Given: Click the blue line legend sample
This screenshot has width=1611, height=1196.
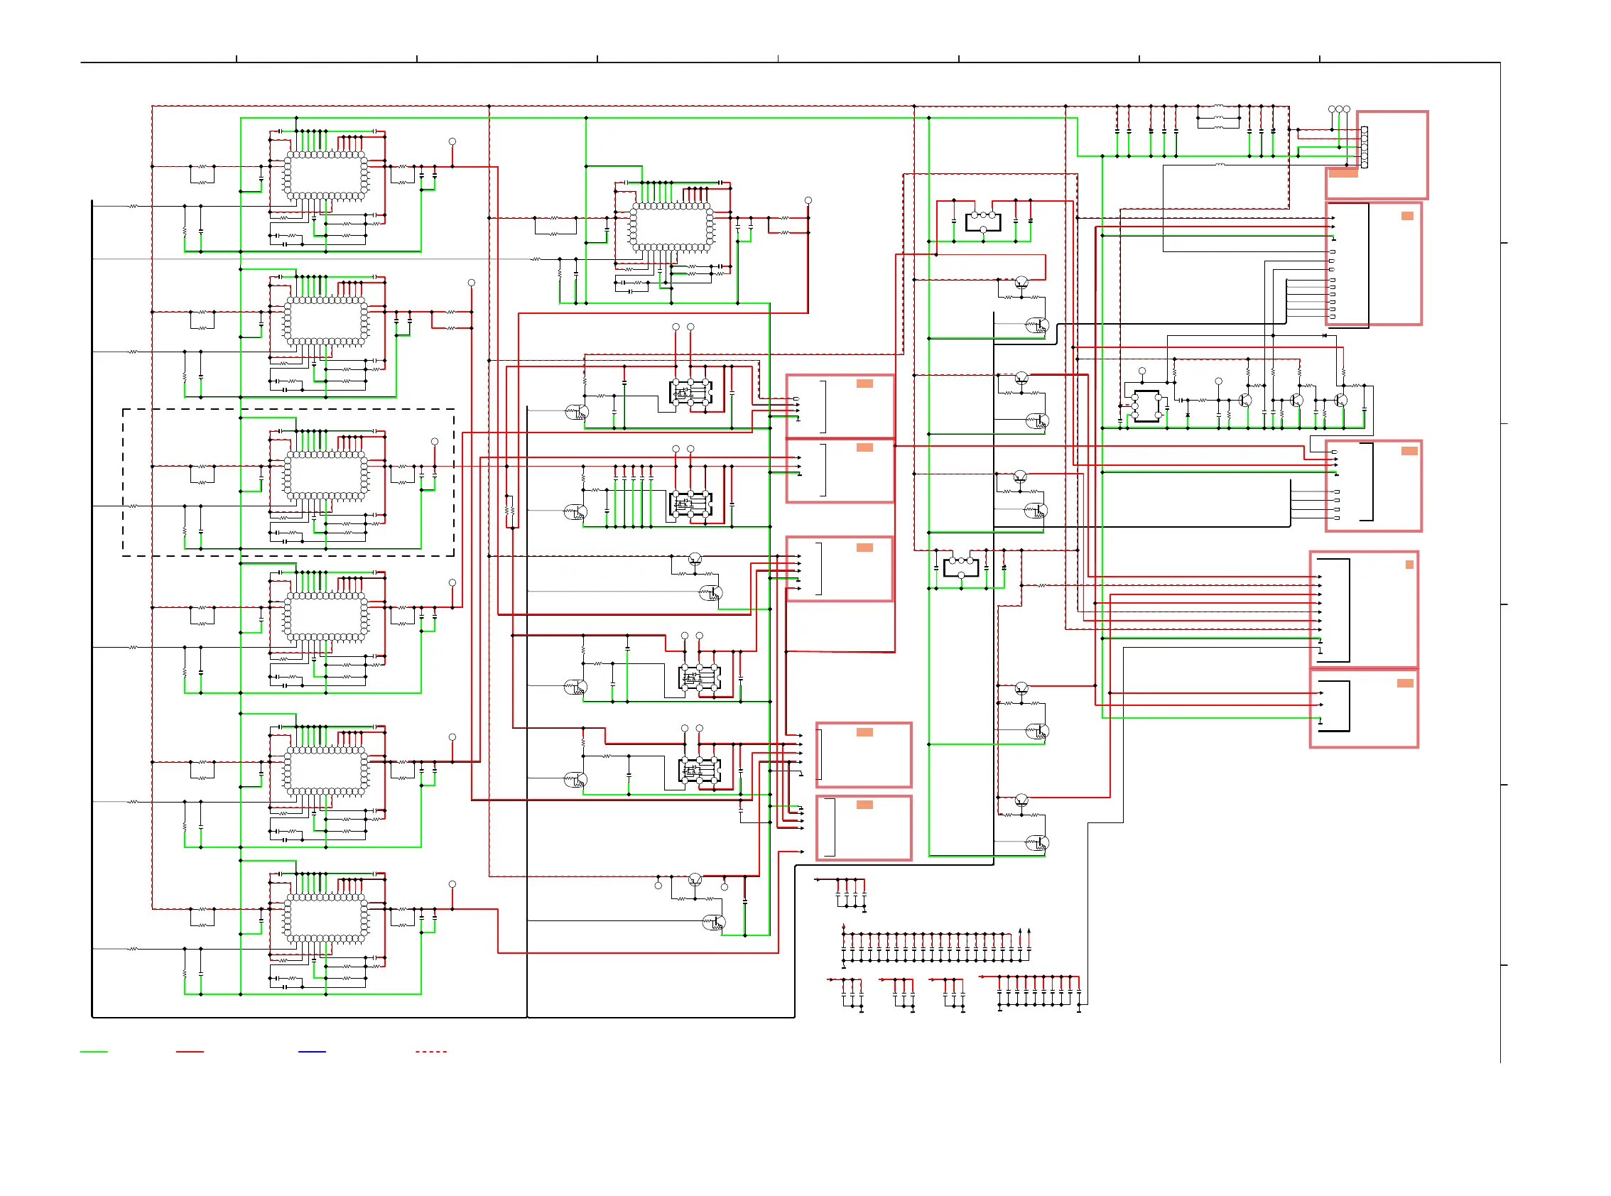Looking at the screenshot, I should tap(312, 1051).
